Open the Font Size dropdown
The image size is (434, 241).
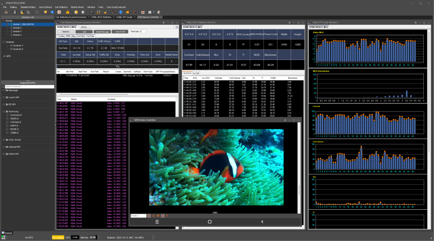click(x=143, y=31)
